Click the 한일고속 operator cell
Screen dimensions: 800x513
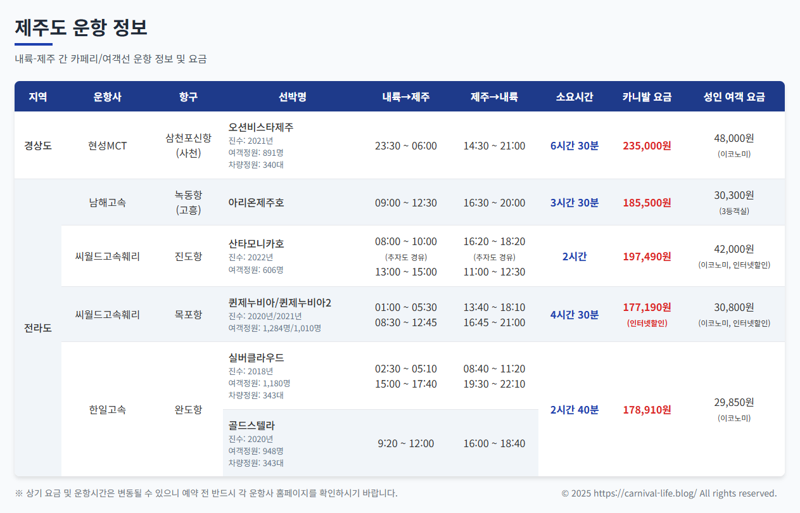pos(108,410)
